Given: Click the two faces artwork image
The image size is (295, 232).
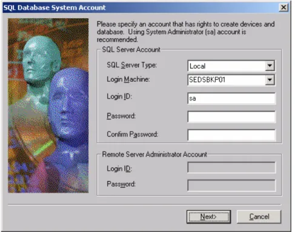Looking at the screenshot, I should (x=48, y=105).
